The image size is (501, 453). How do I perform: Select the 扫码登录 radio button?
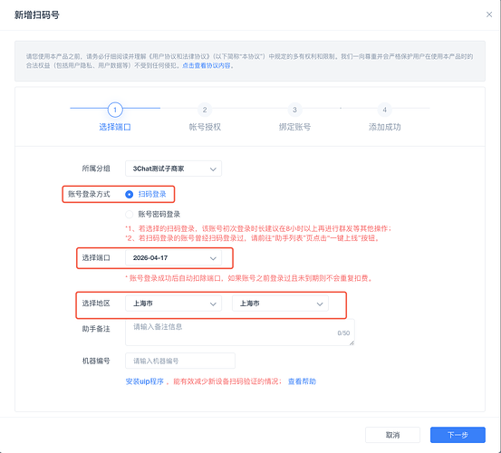click(129, 194)
